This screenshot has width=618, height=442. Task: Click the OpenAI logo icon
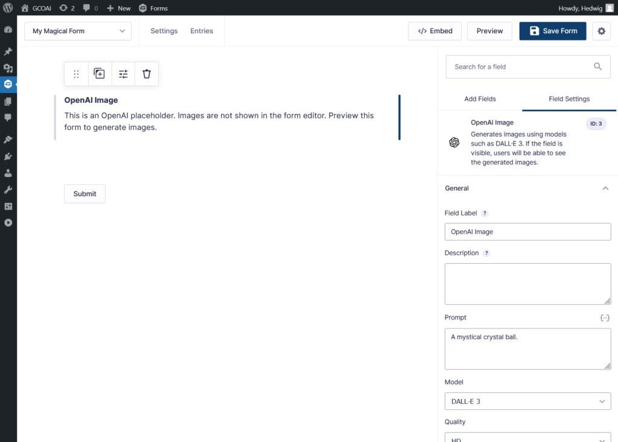click(x=454, y=143)
